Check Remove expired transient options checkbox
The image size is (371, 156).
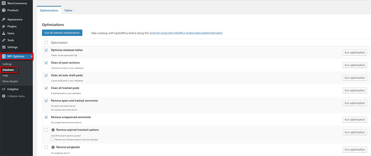46,130
